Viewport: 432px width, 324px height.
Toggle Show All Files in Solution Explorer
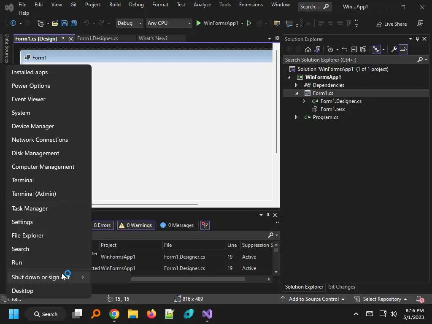tap(363, 50)
